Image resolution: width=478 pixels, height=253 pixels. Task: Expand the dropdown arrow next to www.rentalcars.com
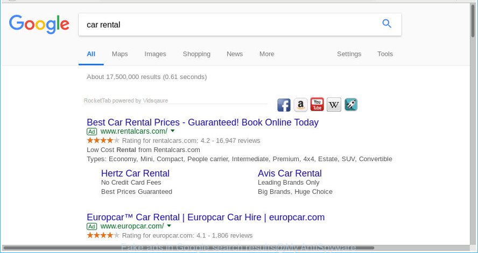173,131
